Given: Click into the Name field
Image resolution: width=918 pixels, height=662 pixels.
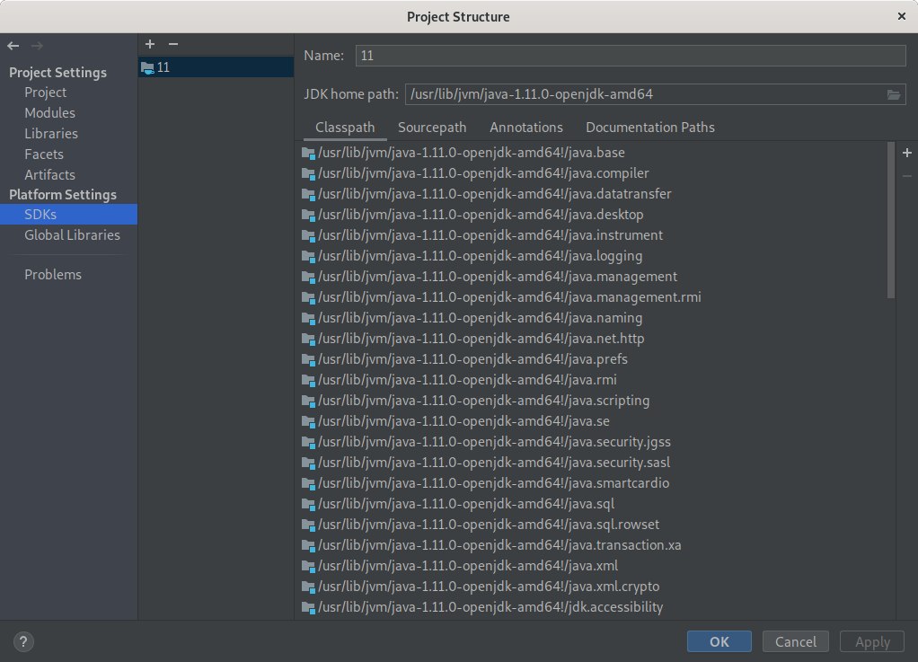Looking at the screenshot, I should (631, 56).
